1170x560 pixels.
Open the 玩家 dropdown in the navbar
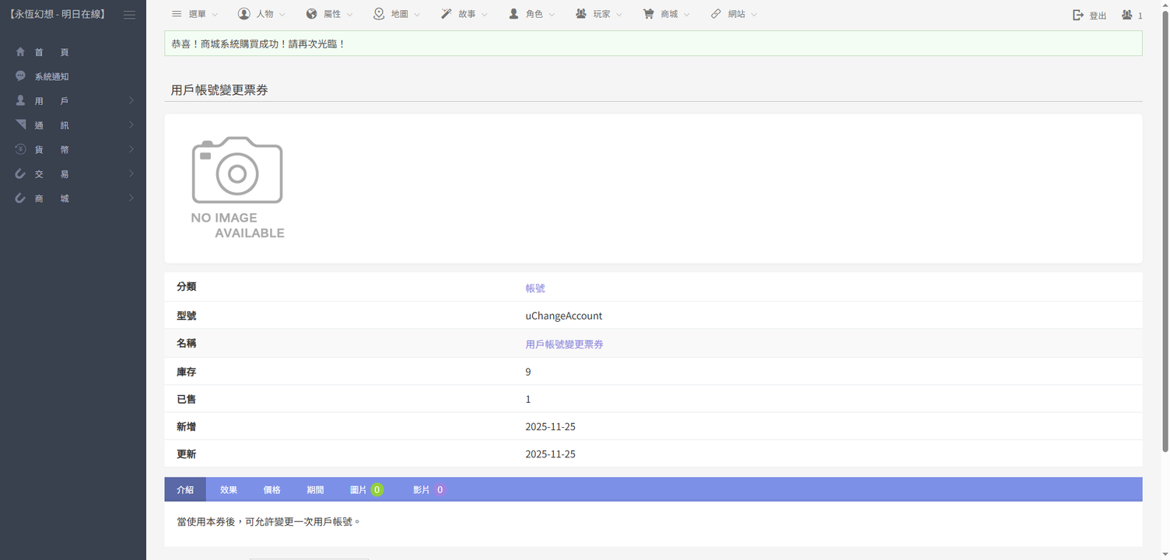point(599,14)
